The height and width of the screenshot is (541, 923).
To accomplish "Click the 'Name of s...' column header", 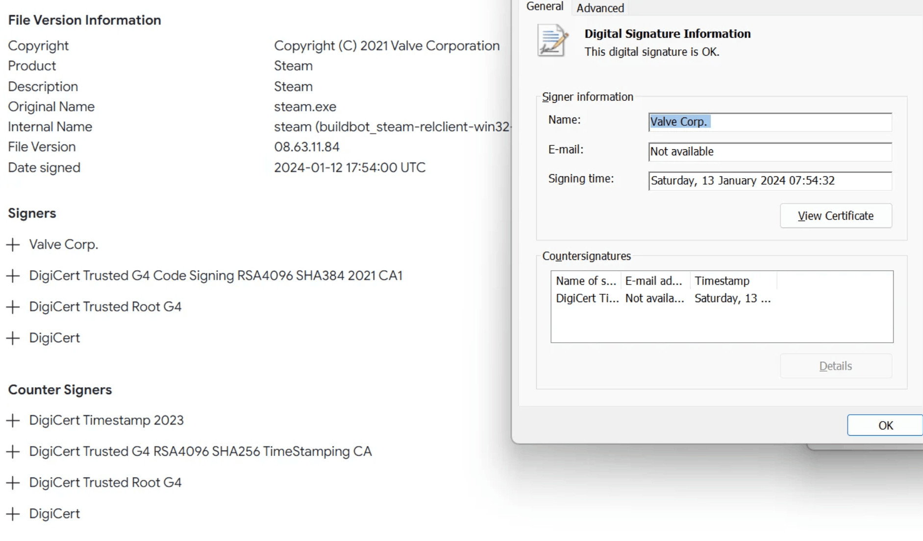I will point(586,281).
